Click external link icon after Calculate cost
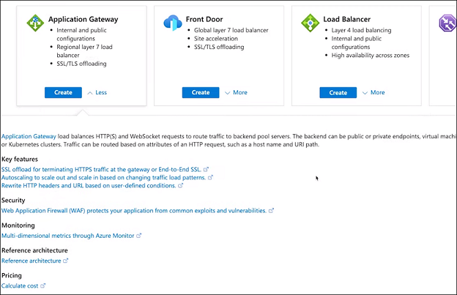 (x=42, y=285)
